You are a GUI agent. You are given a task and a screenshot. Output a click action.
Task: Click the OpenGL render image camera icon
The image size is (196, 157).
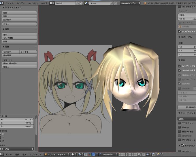click(x=158, y=154)
